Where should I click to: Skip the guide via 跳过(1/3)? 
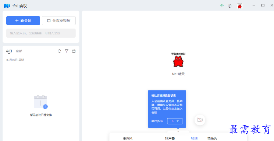pyautogui.click(x=157, y=121)
